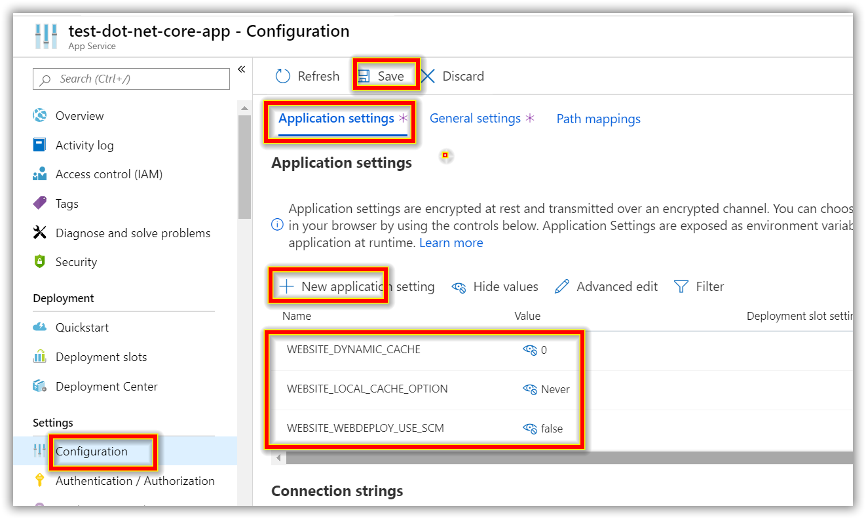The height and width of the screenshot is (519, 866).
Task: Click the Discard X icon
Action: (428, 77)
